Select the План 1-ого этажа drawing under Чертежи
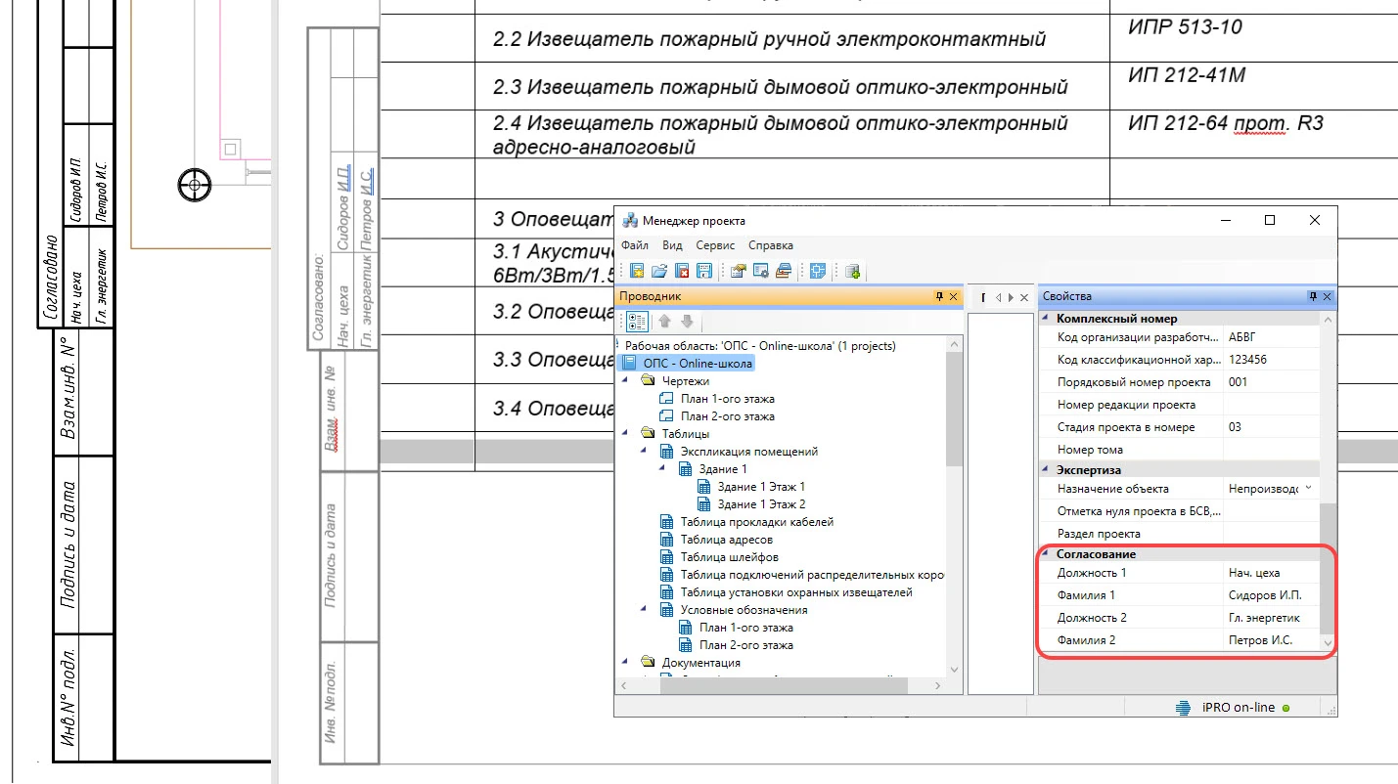 pos(727,399)
